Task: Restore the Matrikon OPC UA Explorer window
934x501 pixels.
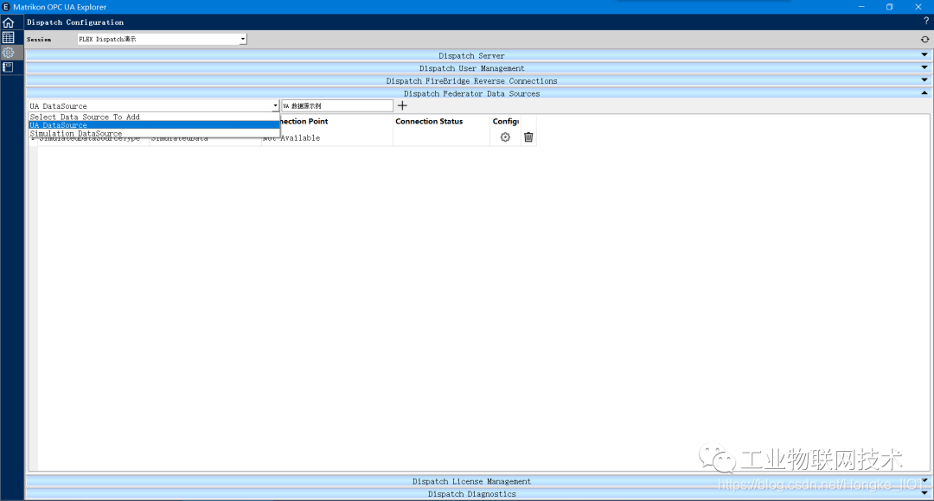Action: click(x=889, y=7)
